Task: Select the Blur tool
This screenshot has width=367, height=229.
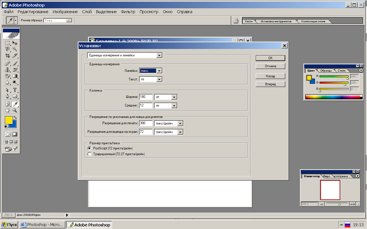Action: [7, 82]
